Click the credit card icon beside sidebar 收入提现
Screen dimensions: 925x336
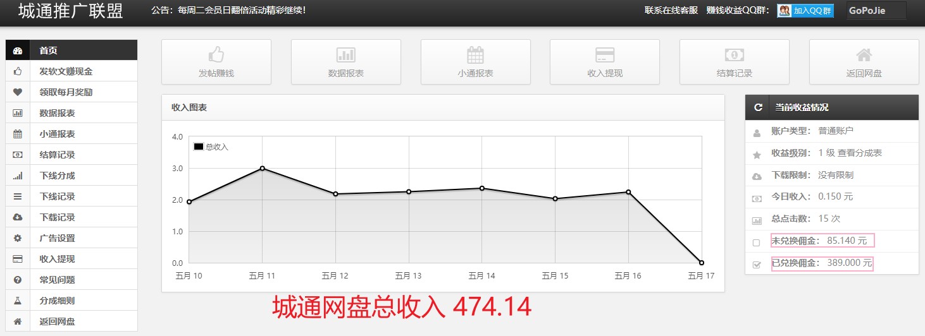pyautogui.click(x=18, y=259)
